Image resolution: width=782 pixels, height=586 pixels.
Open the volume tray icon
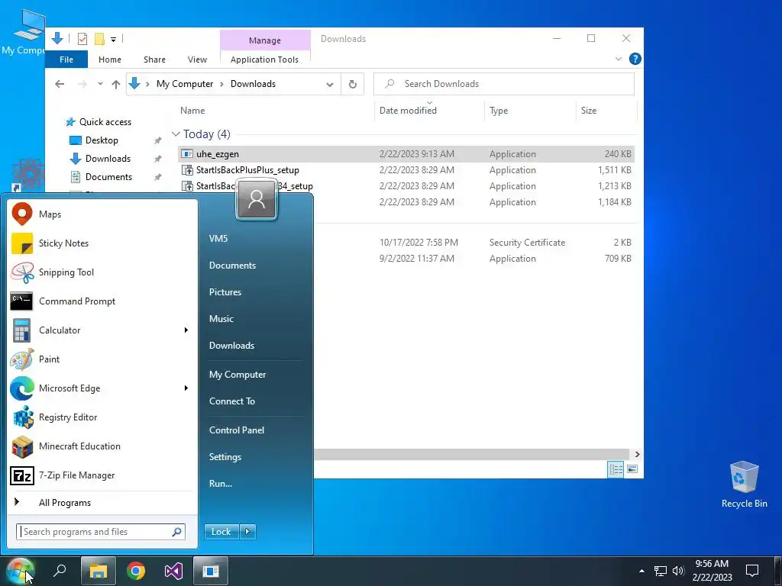[678, 571]
